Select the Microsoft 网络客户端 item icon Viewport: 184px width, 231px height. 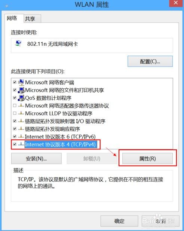pos(21,82)
